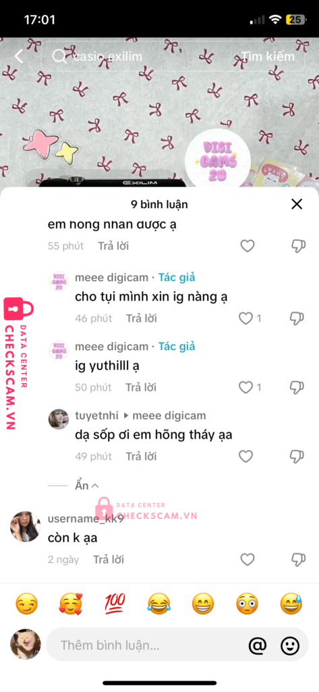Tap the back arrow icon
The image size is (319, 692).
pyautogui.click(x=18, y=57)
